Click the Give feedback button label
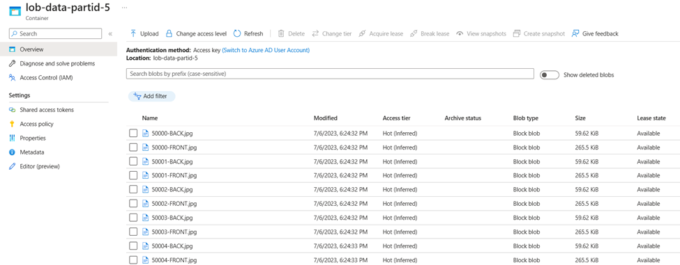This screenshot has width=680, height=265. (x=600, y=33)
